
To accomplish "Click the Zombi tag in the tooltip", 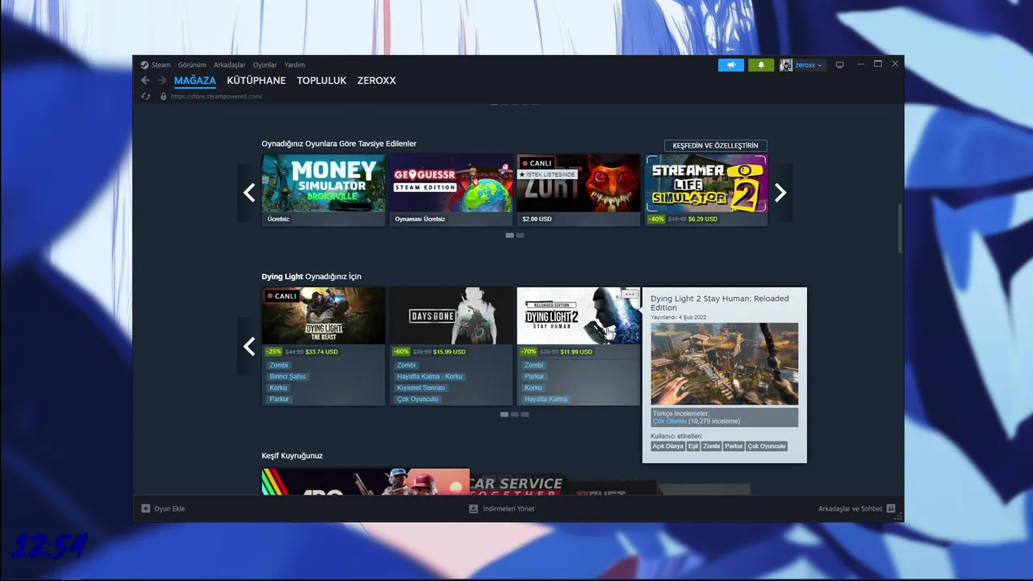I will tap(711, 446).
